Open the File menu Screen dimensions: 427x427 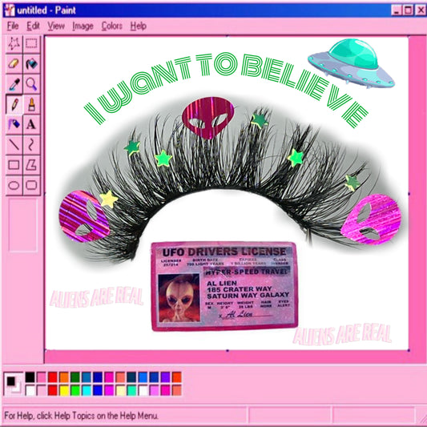click(13, 26)
